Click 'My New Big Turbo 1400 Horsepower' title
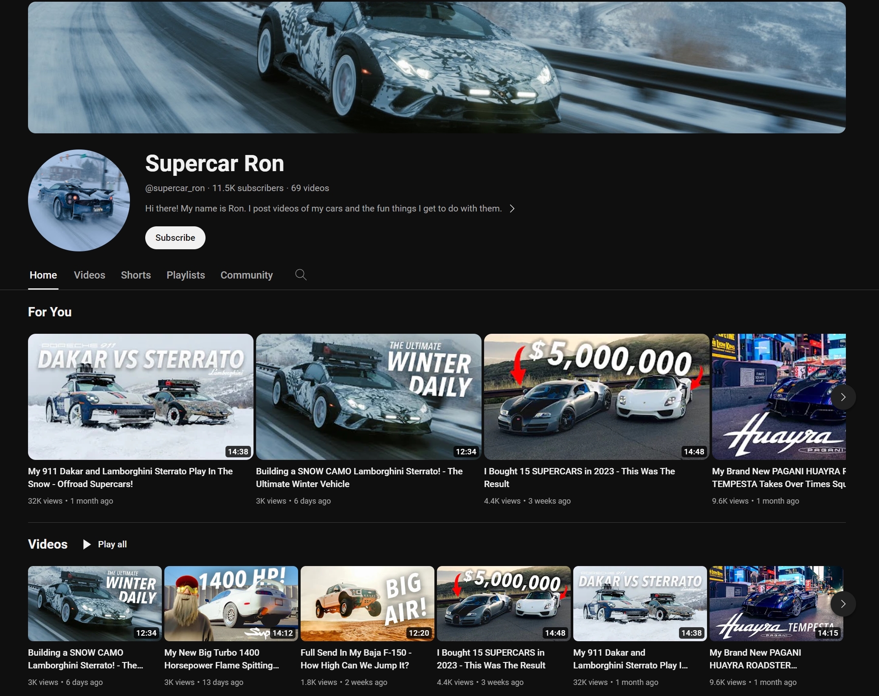 click(x=222, y=659)
